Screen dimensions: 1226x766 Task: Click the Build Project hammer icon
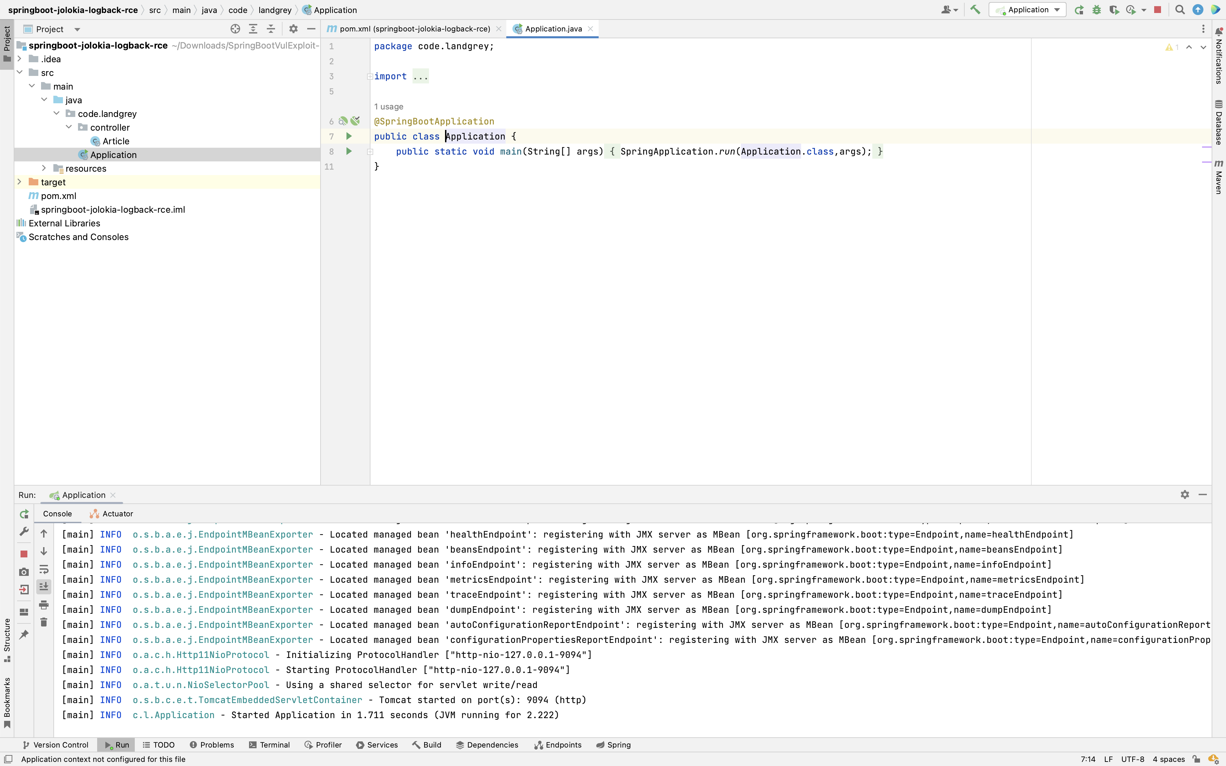click(975, 10)
